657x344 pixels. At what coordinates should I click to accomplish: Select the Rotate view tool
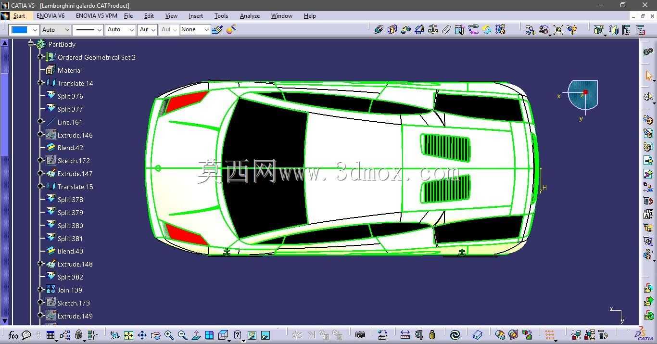tap(155, 335)
